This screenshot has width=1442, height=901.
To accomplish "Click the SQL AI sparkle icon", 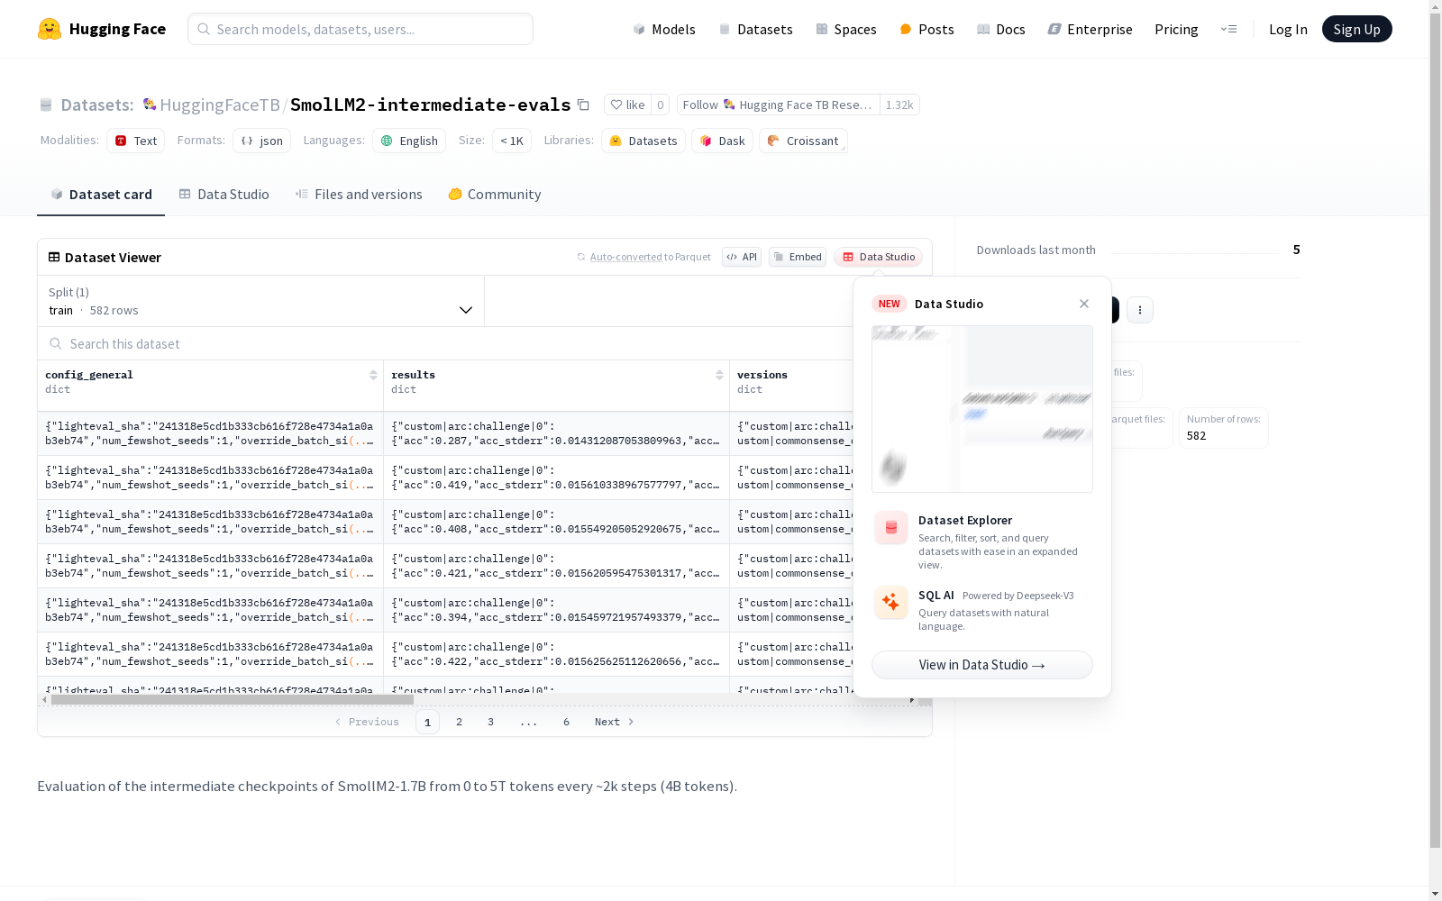I will pos(891,602).
